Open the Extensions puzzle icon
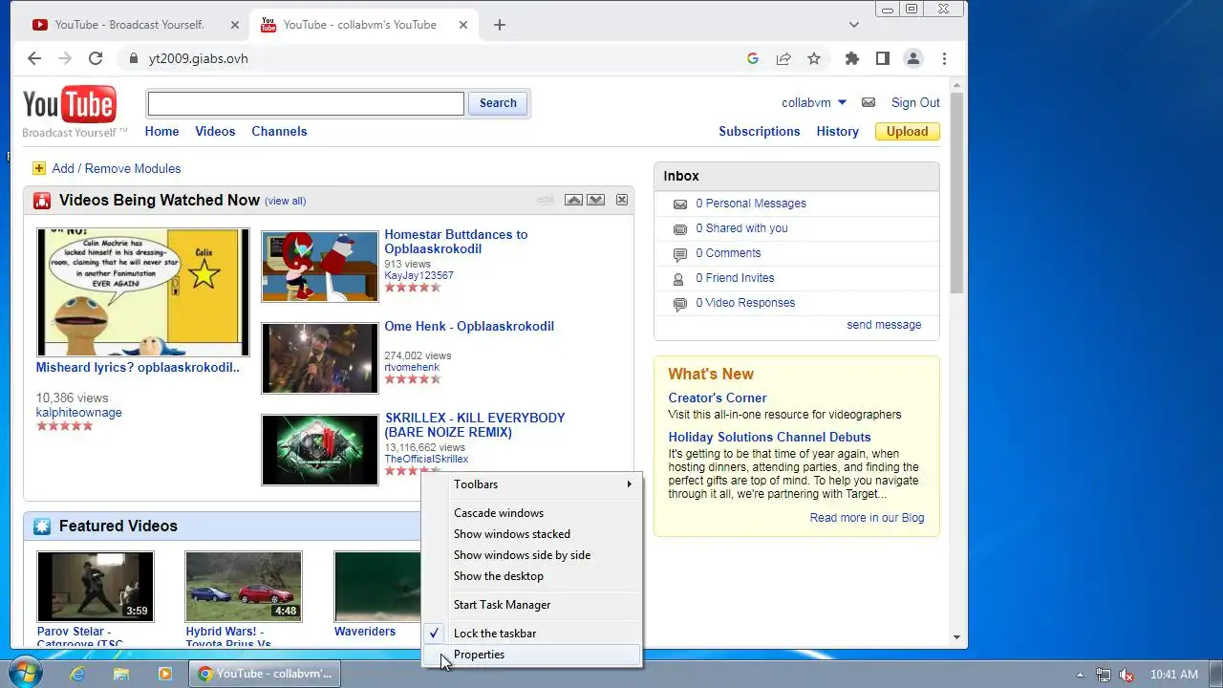This screenshot has width=1223, height=688. coord(852,58)
